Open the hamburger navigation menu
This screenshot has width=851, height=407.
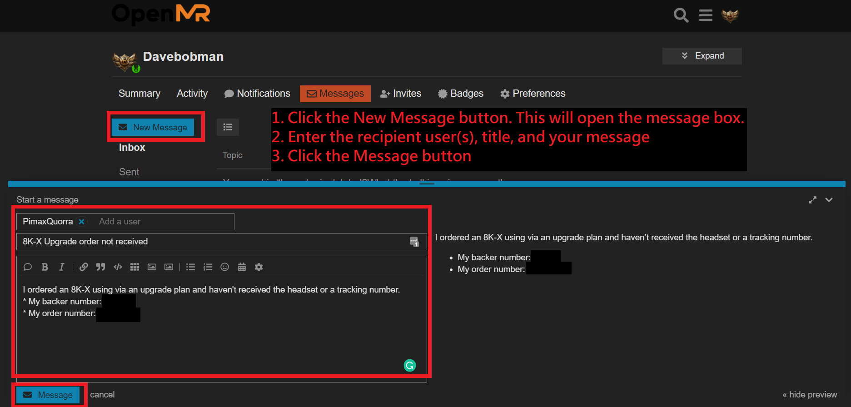[705, 15]
